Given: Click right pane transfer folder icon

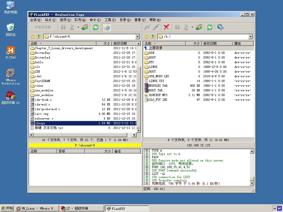Looking at the screenshot, I should [x=199, y=27].
